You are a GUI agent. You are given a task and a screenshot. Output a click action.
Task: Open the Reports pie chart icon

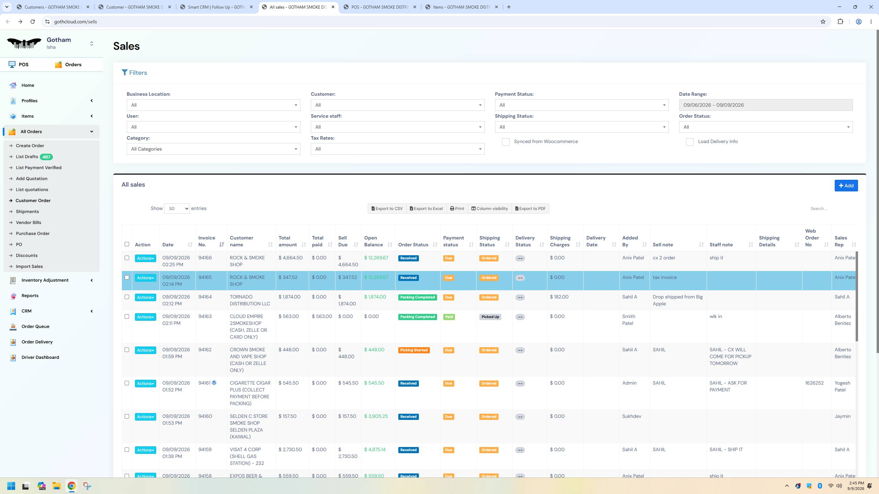point(13,296)
